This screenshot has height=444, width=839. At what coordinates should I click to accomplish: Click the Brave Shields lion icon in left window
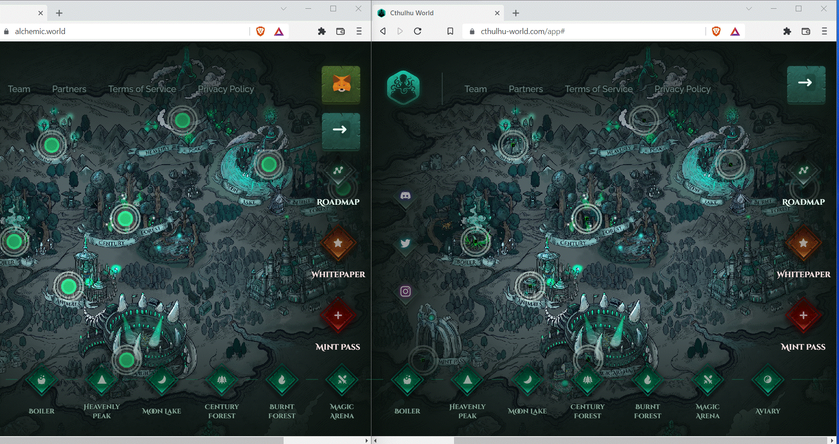click(x=260, y=31)
